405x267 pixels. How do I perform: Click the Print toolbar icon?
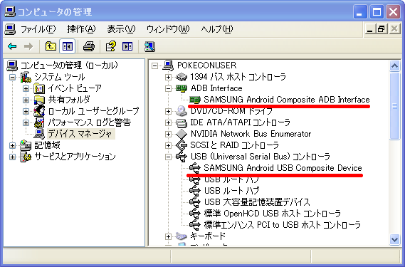point(89,46)
